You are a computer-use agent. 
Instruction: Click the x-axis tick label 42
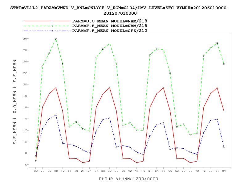(130, 171)
